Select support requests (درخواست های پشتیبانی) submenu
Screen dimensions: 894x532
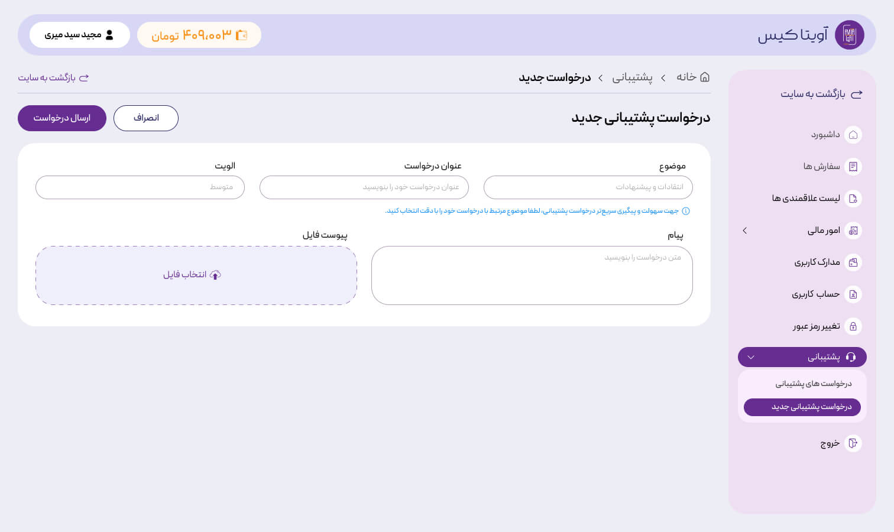[814, 384]
